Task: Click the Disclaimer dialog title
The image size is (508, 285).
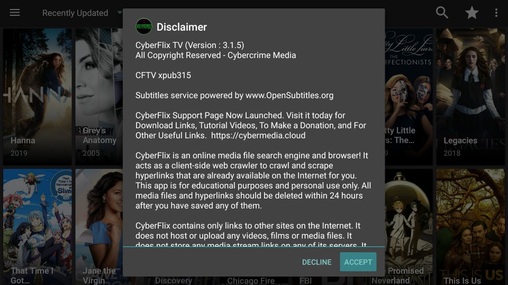Action: point(182,27)
